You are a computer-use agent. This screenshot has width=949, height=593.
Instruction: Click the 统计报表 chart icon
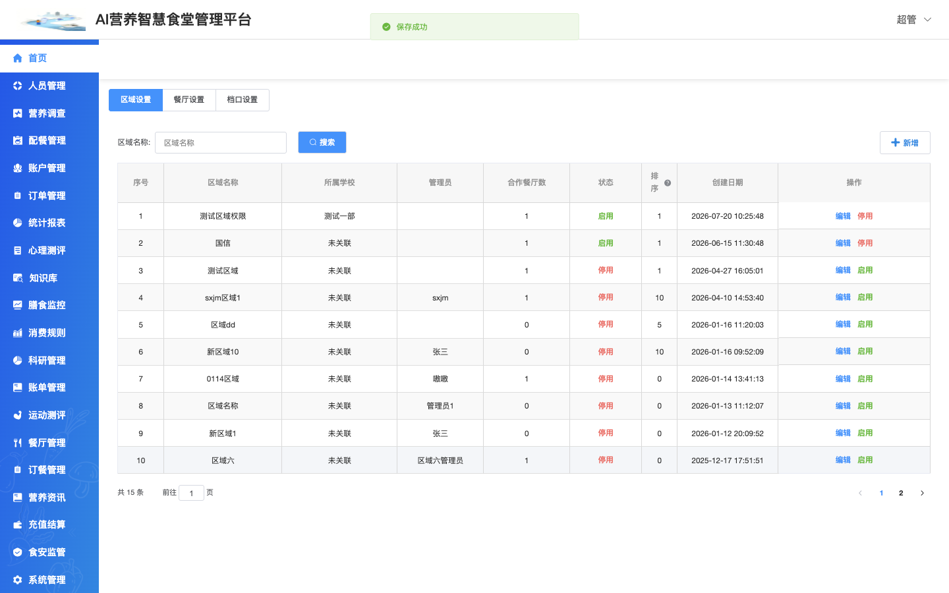coord(18,223)
